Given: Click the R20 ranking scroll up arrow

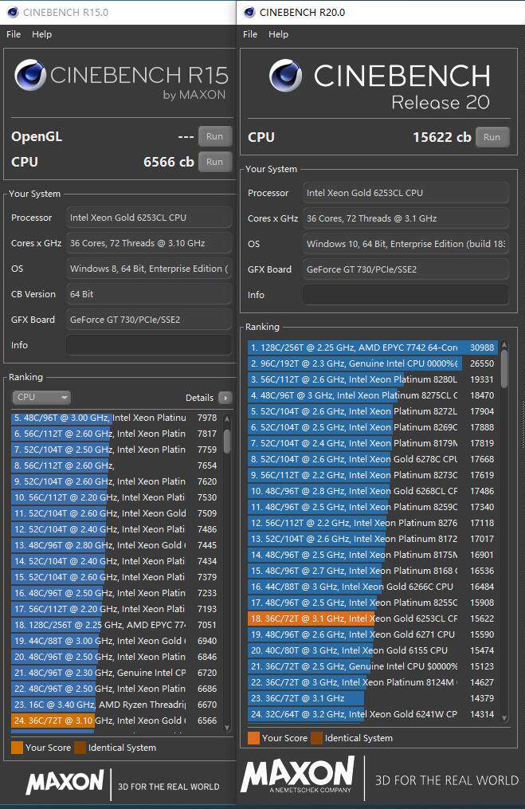Looking at the screenshot, I should pos(504,344).
